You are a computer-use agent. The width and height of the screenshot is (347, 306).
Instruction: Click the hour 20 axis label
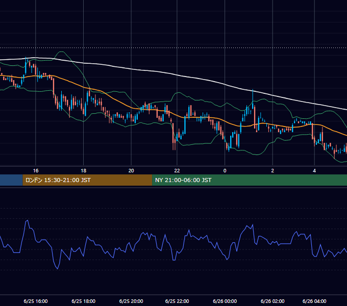pyautogui.click(x=131, y=171)
